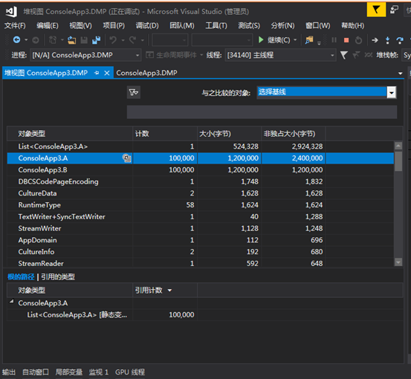Viewport: 411px width, 379px height.
Task: Collapse the ConsoleApp3.A tree node
Action: coord(12,302)
